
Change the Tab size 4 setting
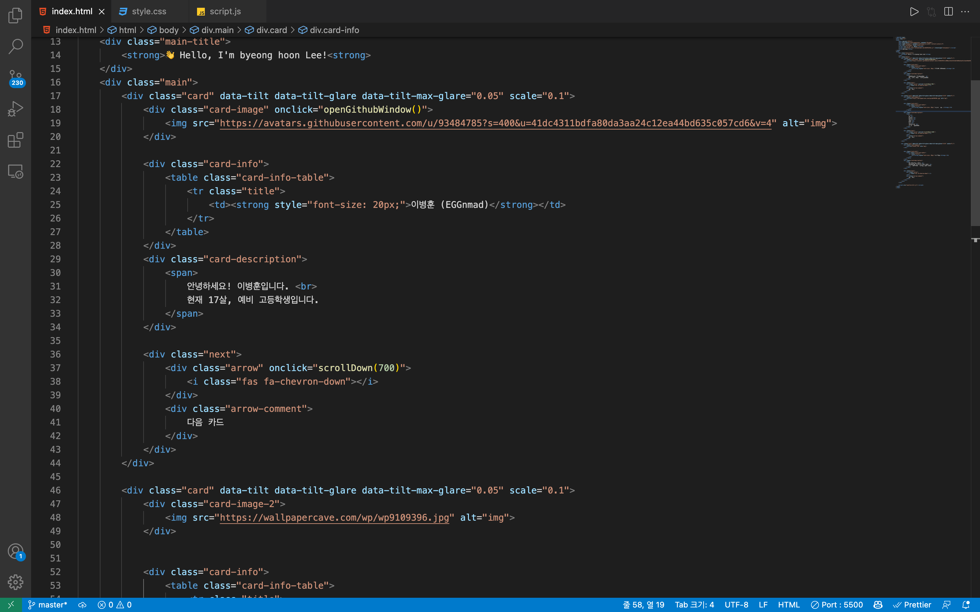click(694, 605)
